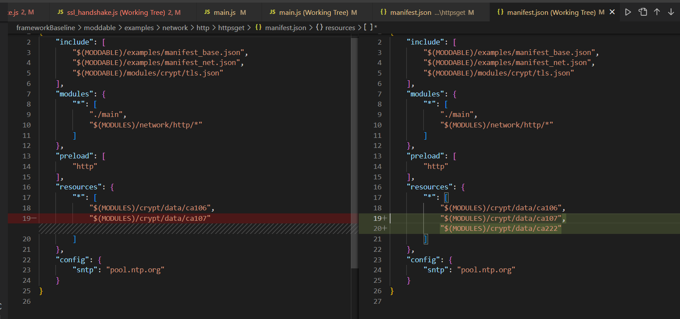Click the http folder breadcrumb
This screenshot has height=319, width=680.
(203, 27)
